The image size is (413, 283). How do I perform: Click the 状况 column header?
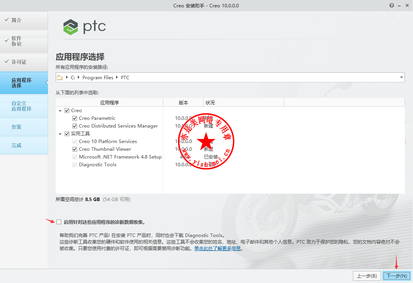[x=243, y=102]
